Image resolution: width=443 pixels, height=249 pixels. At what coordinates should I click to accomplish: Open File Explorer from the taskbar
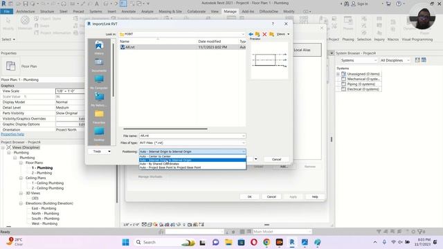[228, 242]
